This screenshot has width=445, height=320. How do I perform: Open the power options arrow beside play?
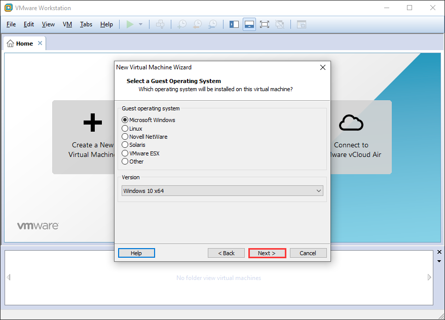point(140,24)
